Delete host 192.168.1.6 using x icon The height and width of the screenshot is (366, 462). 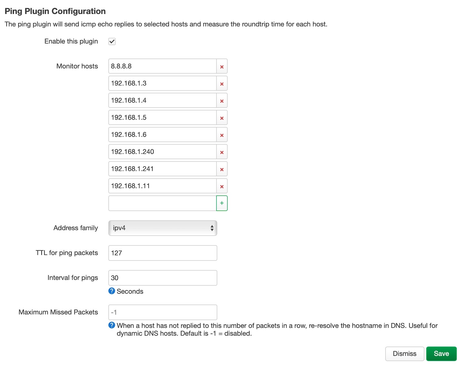tap(222, 135)
